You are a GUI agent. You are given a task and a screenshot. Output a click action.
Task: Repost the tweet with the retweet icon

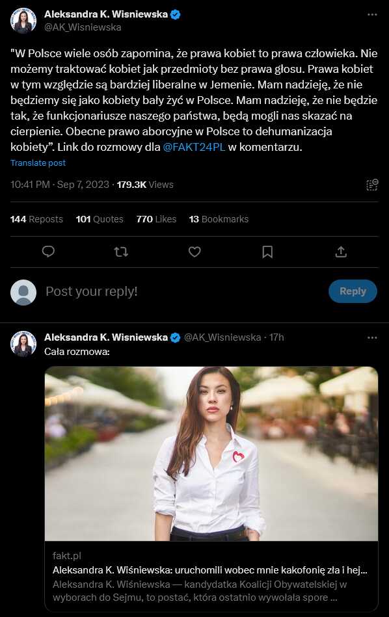tap(121, 252)
